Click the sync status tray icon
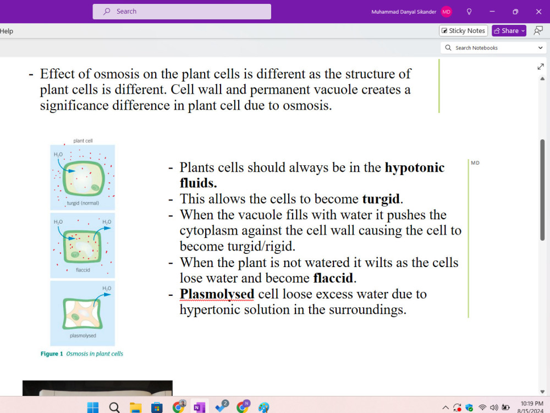 click(x=457, y=407)
